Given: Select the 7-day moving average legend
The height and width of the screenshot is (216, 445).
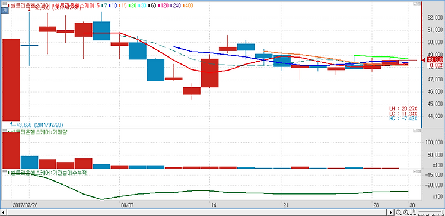Looking at the screenshot, I should point(105,5).
